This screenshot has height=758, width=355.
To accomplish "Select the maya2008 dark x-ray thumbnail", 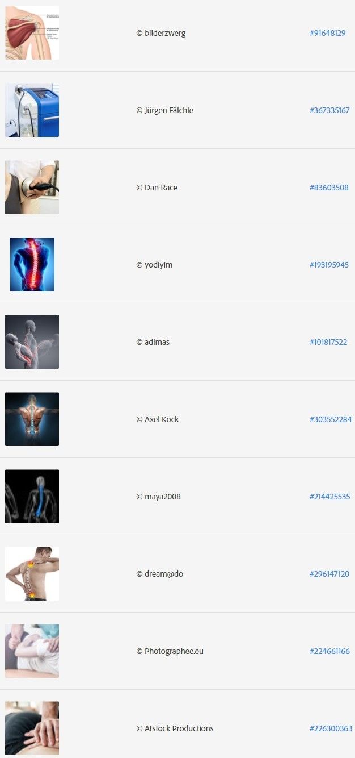I will (32, 497).
